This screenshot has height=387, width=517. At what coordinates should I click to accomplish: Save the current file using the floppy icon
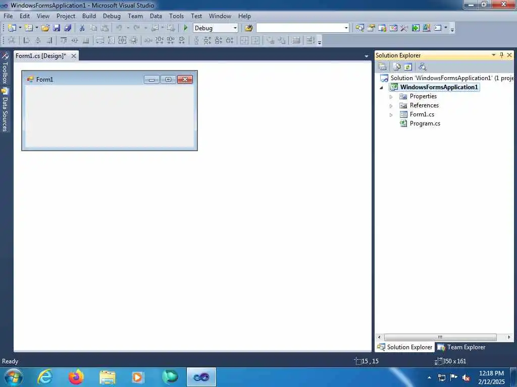point(57,28)
